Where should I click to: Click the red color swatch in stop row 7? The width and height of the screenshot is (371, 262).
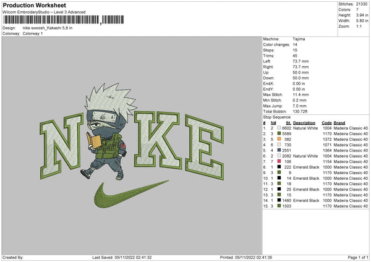coord(279,161)
